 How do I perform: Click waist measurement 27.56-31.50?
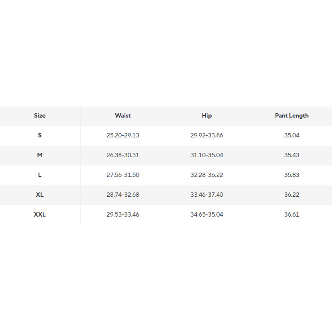click(x=123, y=175)
